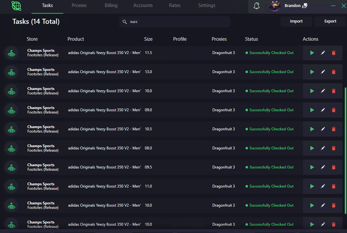
Task: Start the size 13.0 task
Action: (312, 72)
